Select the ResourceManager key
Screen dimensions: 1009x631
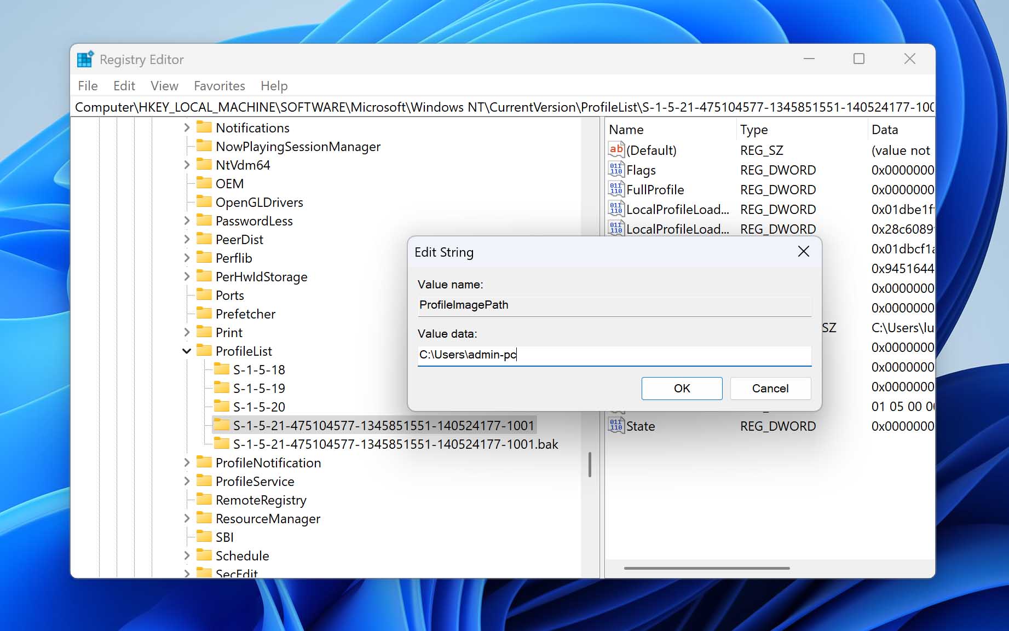(268, 518)
